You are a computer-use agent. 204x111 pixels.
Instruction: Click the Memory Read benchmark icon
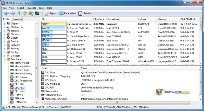click(x=12, y=63)
